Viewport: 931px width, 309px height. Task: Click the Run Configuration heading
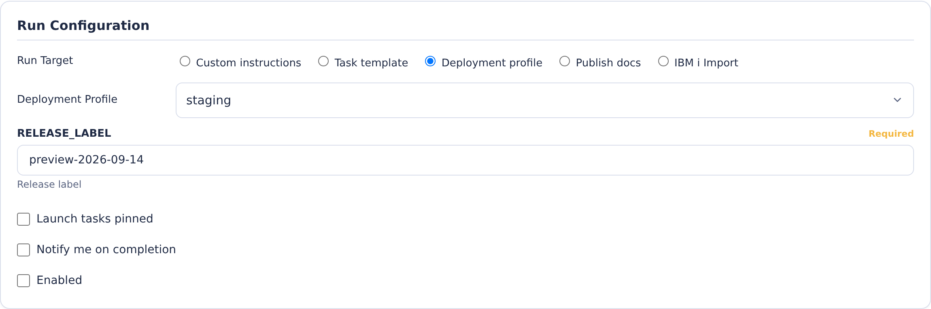click(83, 25)
